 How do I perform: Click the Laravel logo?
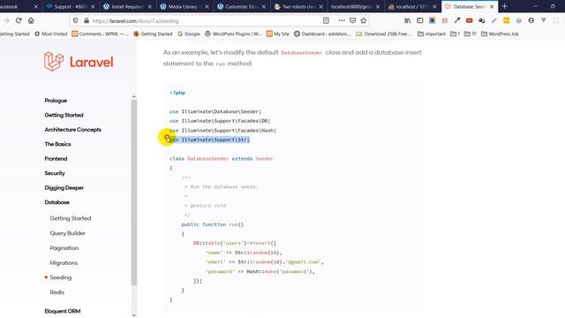click(x=79, y=62)
